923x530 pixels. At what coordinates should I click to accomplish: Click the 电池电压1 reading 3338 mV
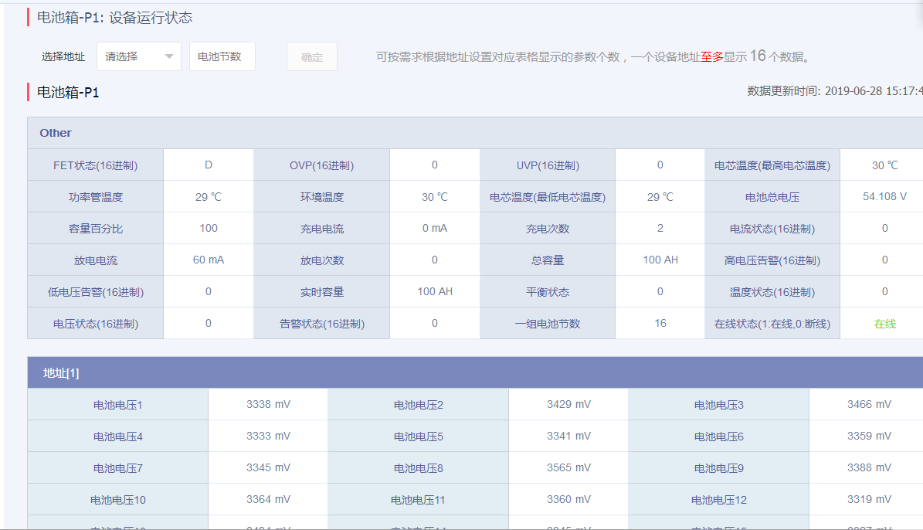click(267, 403)
